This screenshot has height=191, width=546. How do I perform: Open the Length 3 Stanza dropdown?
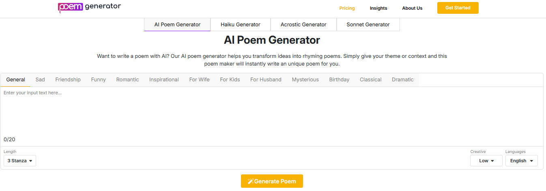[20, 161]
